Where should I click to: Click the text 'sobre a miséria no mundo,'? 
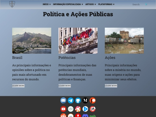point(123,70)
